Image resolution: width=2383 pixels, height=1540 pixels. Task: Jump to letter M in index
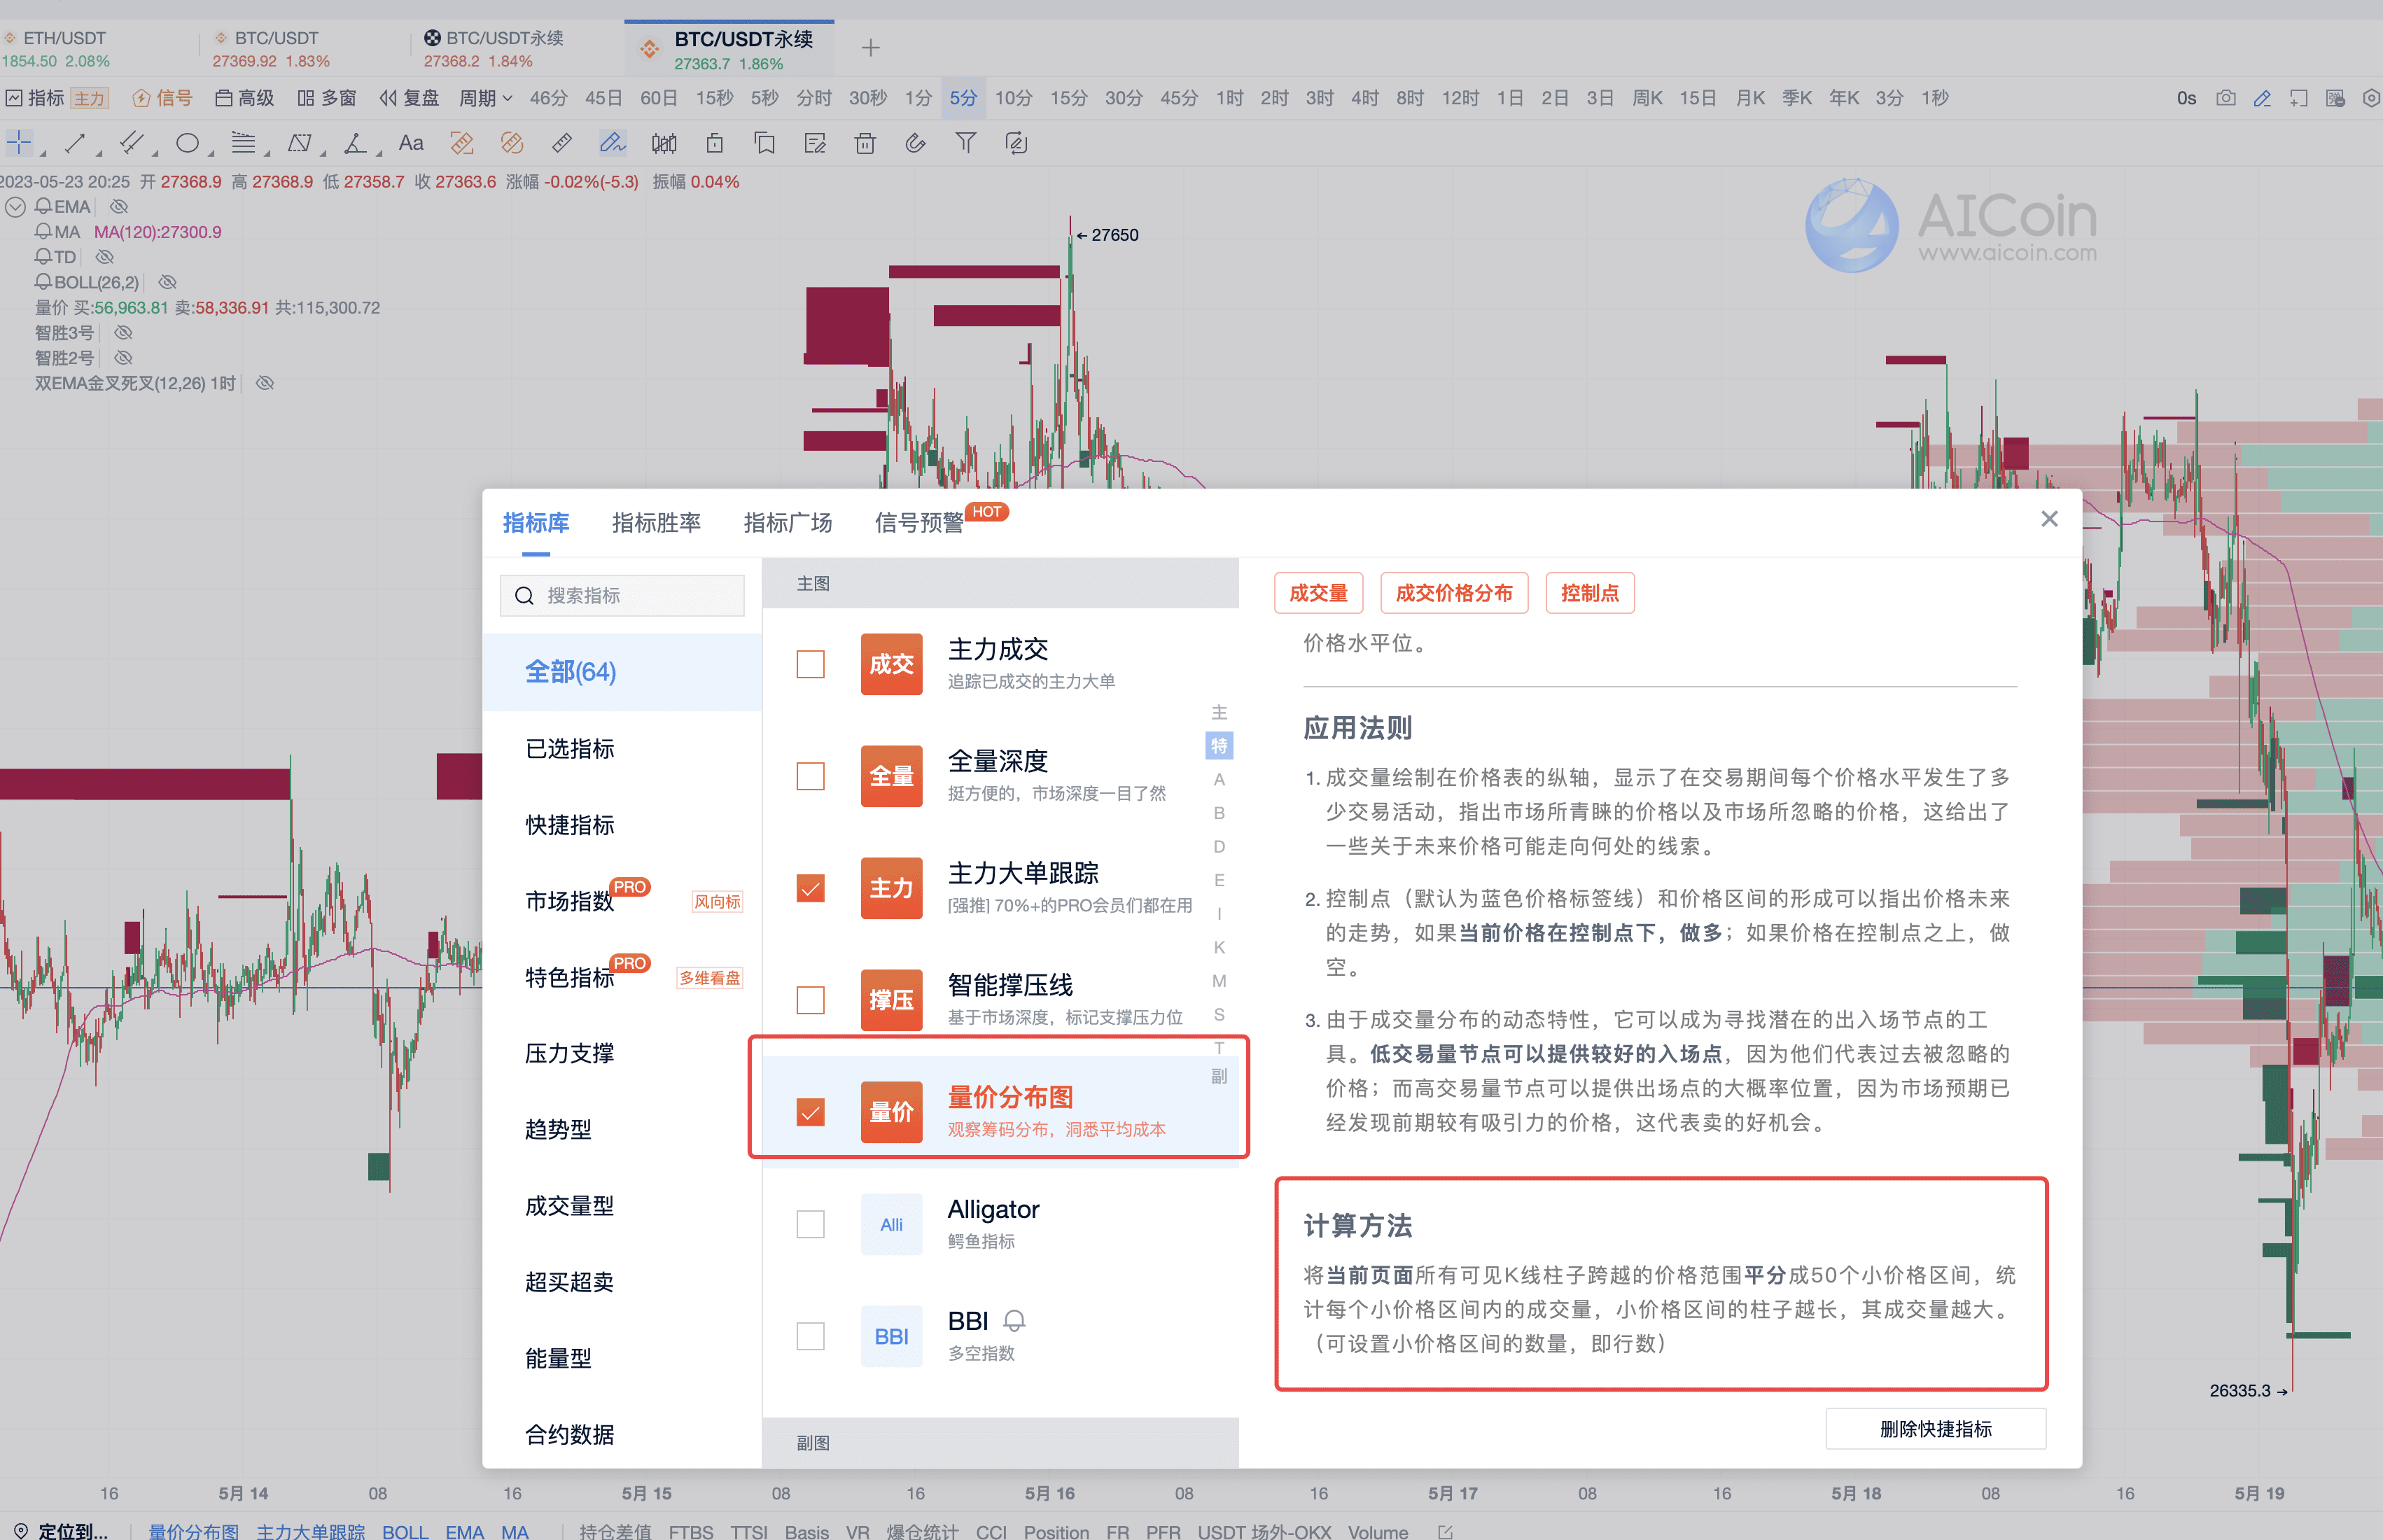click(x=1219, y=981)
